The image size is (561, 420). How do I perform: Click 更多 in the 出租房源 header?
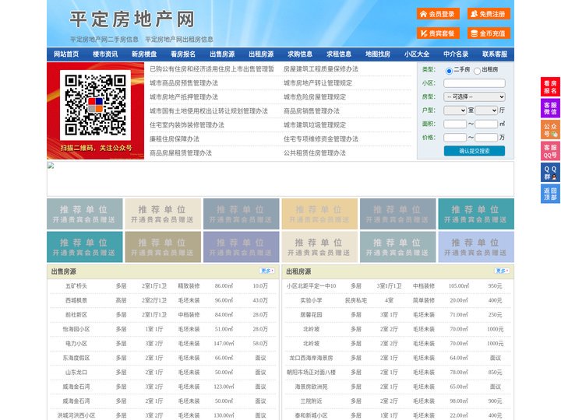click(502, 271)
